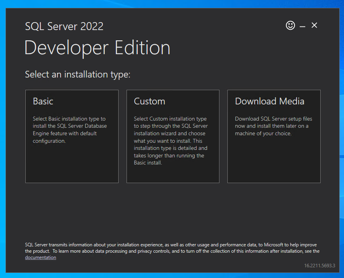Click the SQL Server 2022 title
The width and height of the screenshot is (344, 278).
point(64,26)
